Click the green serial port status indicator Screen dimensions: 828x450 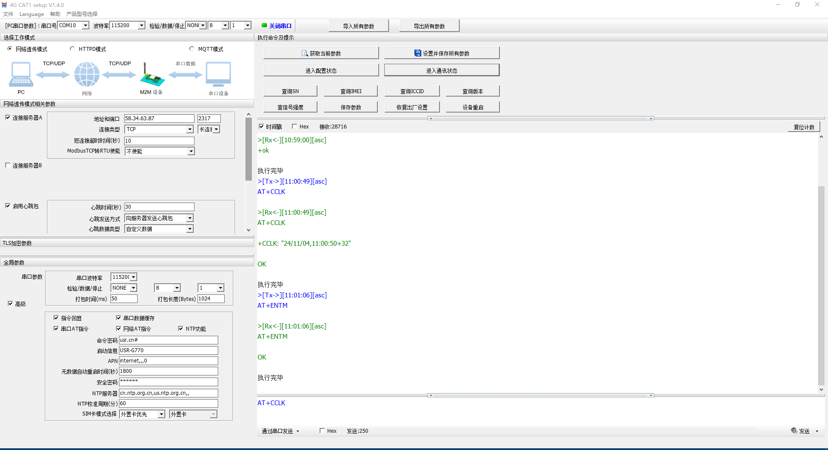tap(264, 25)
